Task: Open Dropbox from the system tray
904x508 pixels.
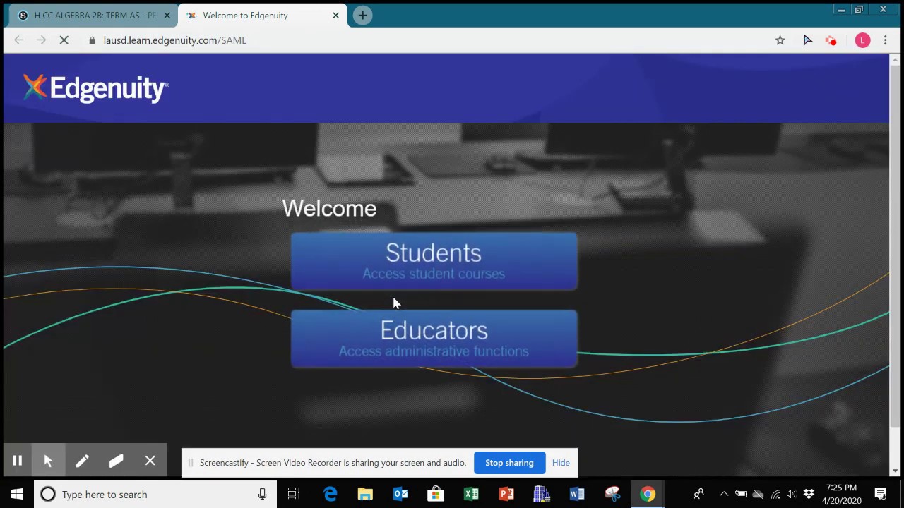Action: coord(809,494)
